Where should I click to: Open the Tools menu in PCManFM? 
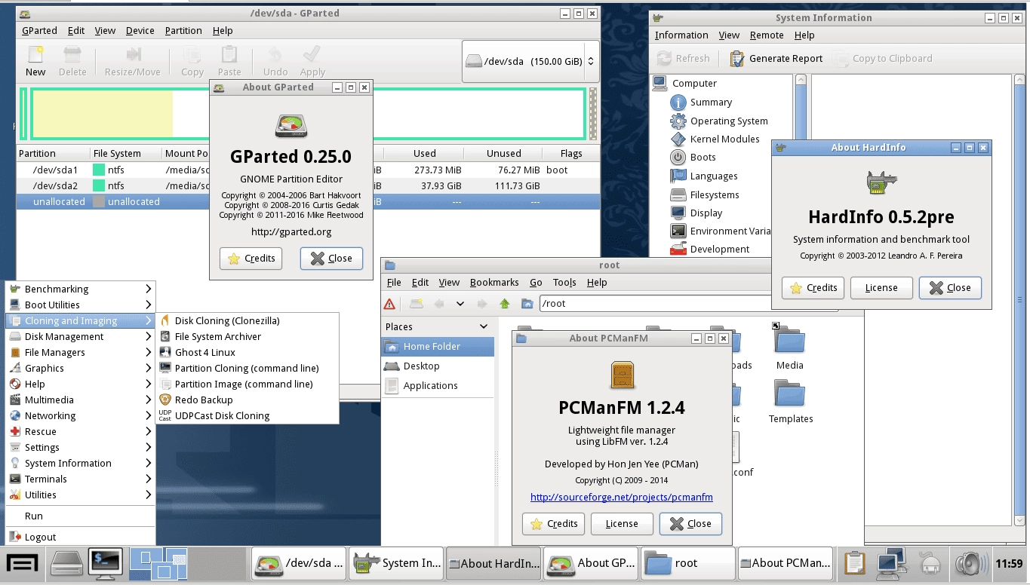[564, 282]
